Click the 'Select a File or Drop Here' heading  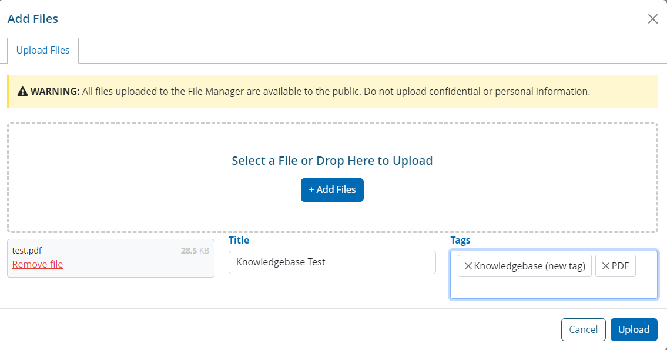[332, 161]
